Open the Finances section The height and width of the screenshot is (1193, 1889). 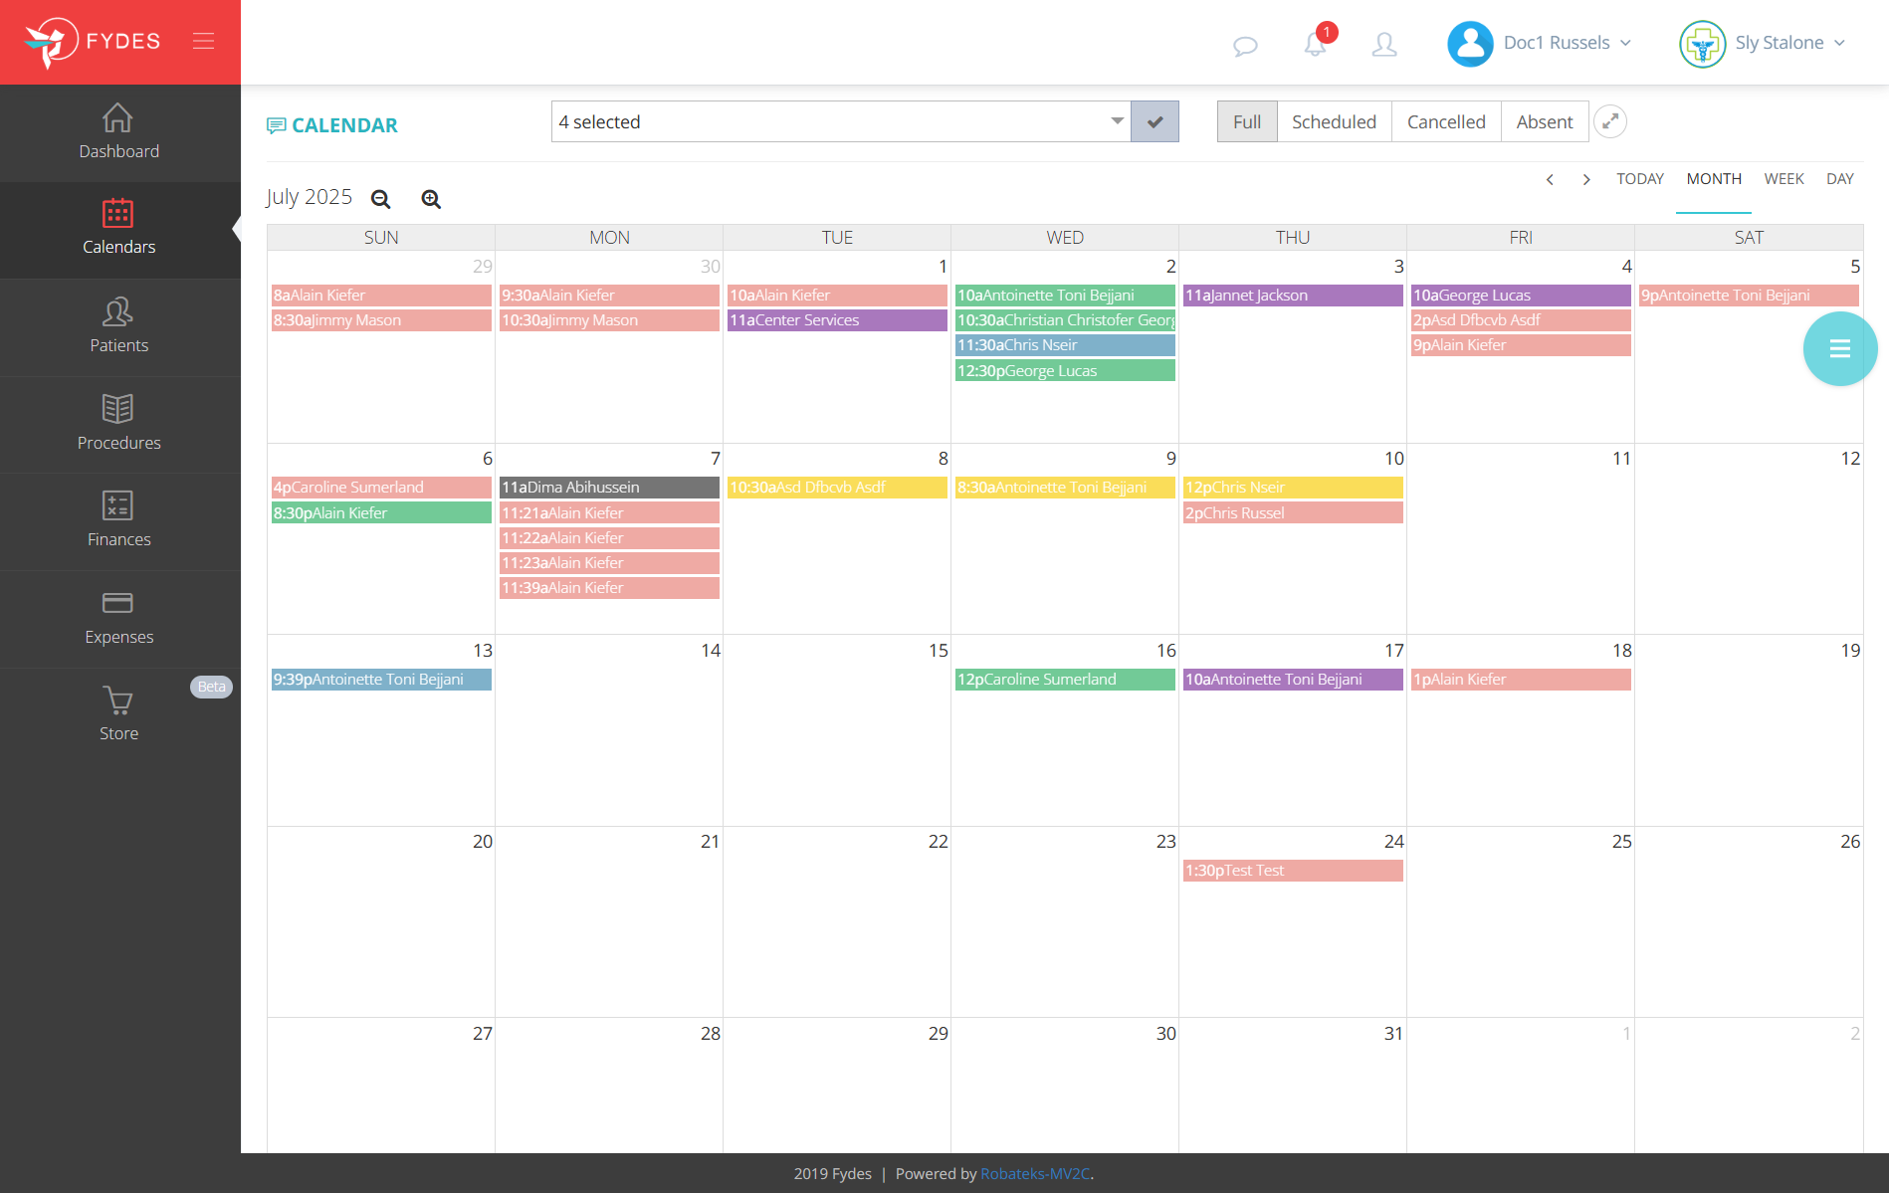tap(118, 521)
